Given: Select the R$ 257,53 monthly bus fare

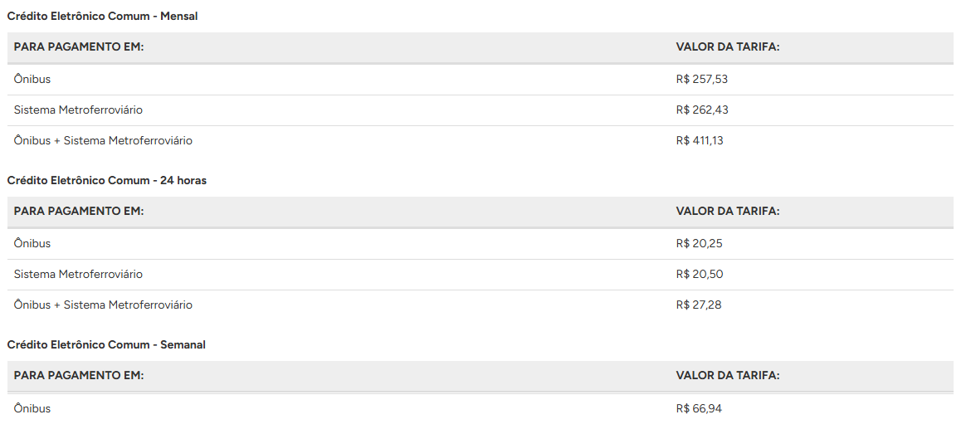Looking at the screenshot, I should pyautogui.click(x=701, y=79).
